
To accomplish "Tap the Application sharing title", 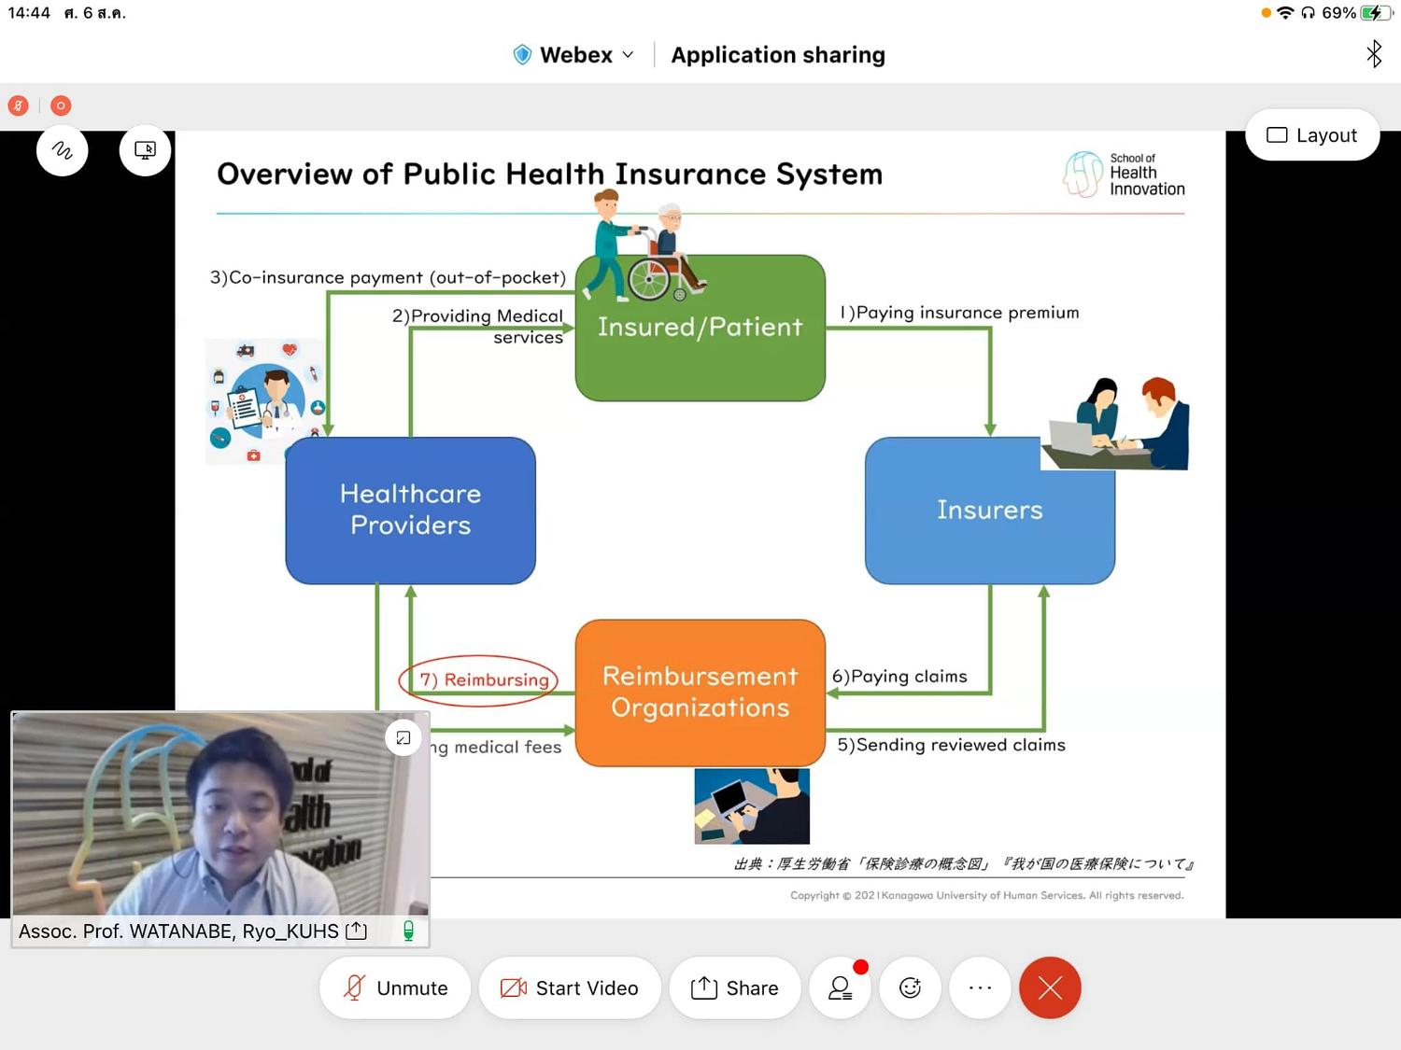I will (778, 55).
